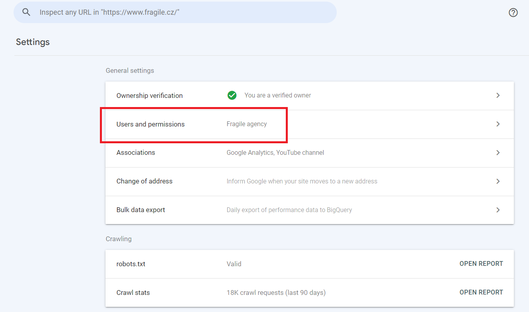Click the Crawl stats row label
Viewport: 529px width, 312px height.
point(133,292)
